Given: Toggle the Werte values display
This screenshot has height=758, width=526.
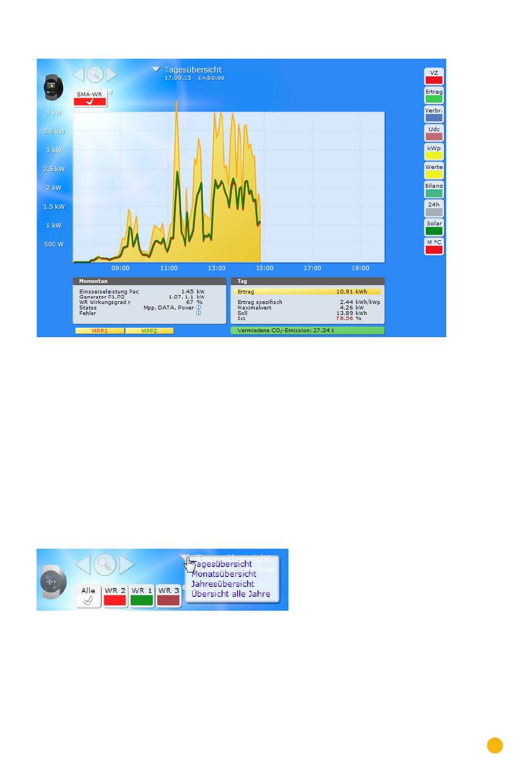Looking at the screenshot, I should (x=434, y=171).
